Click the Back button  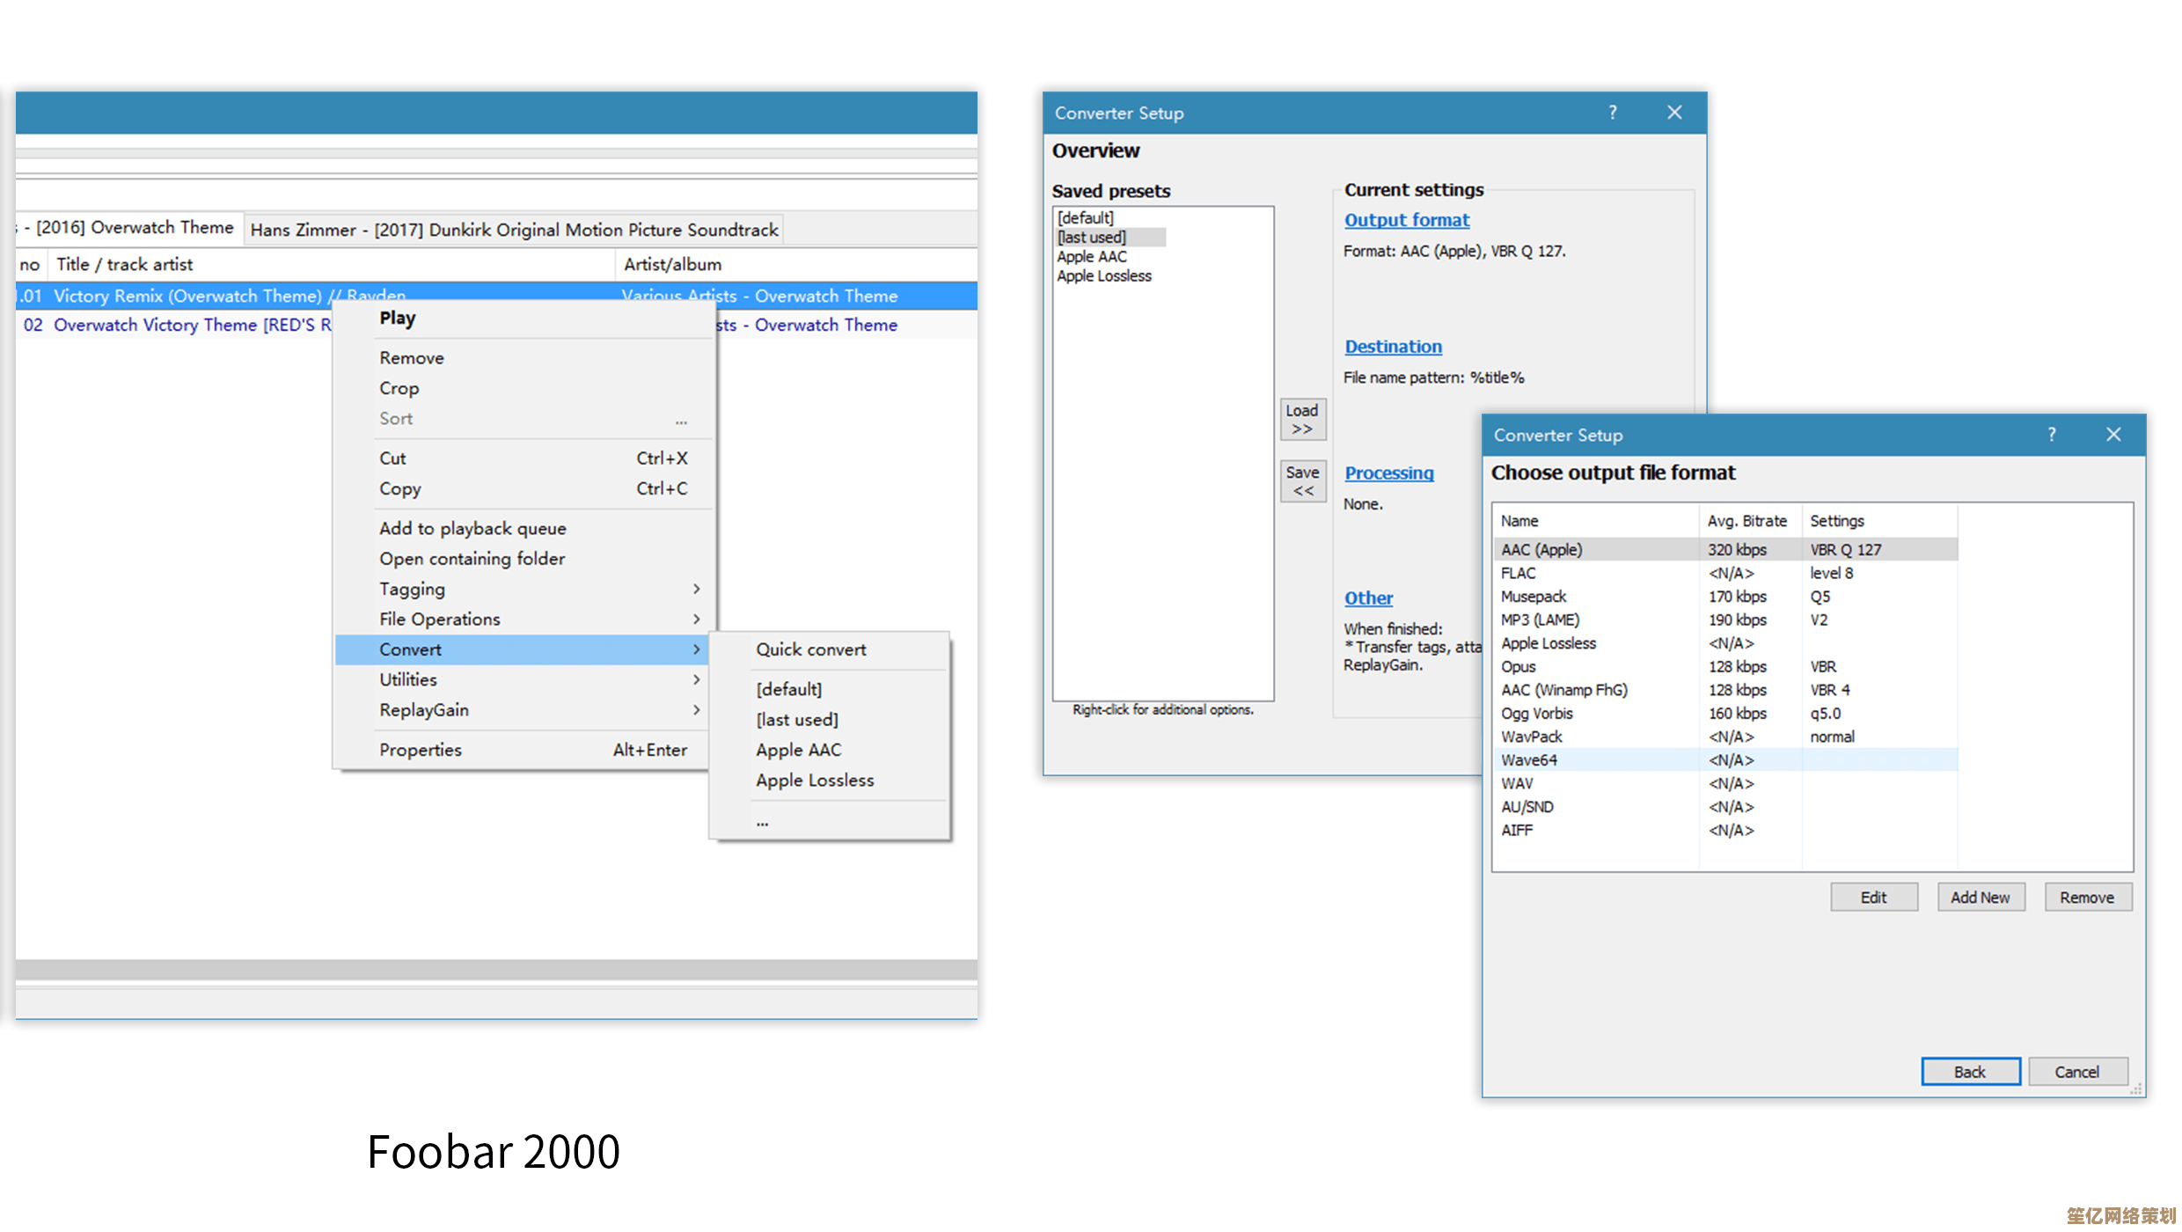pyautogui.click(x=1971, y=1072)
